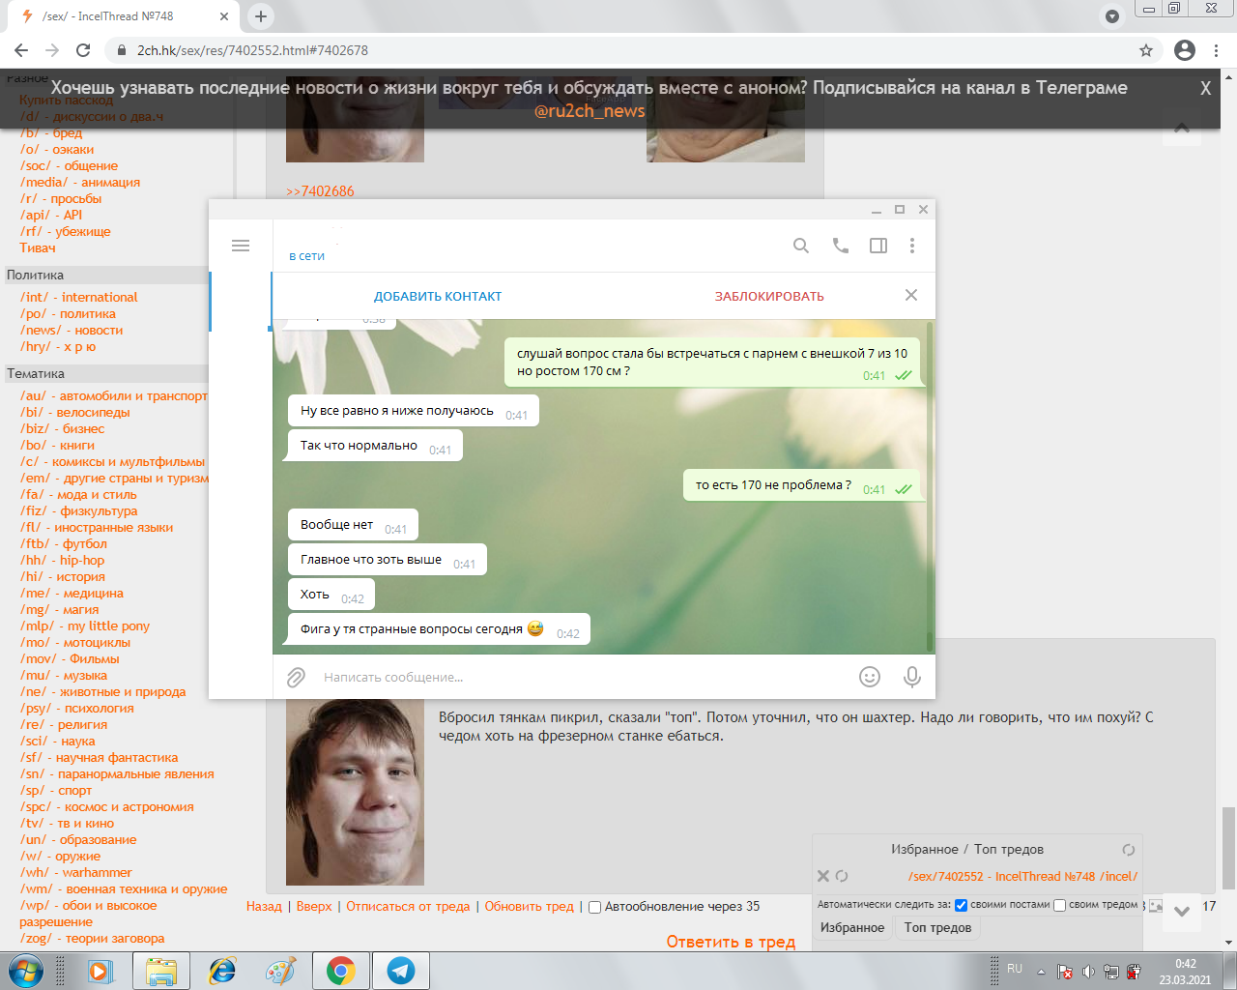
Task: Click the Telegram chat scrollbar
Action: [x=930, y=642]
